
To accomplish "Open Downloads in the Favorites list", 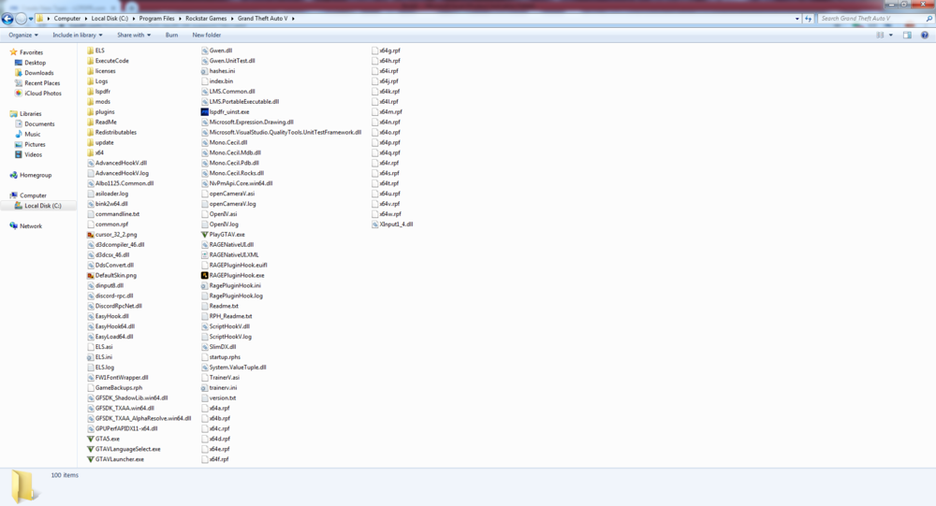I will [x=38, y=73].
